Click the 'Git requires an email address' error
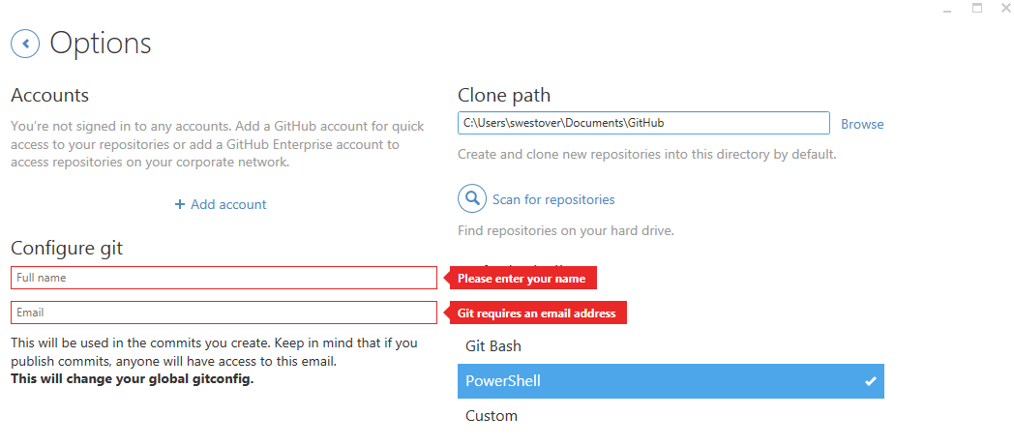 (x=537, y=313)
